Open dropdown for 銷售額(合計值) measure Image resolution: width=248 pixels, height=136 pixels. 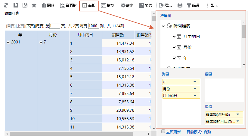pos(238,114)
